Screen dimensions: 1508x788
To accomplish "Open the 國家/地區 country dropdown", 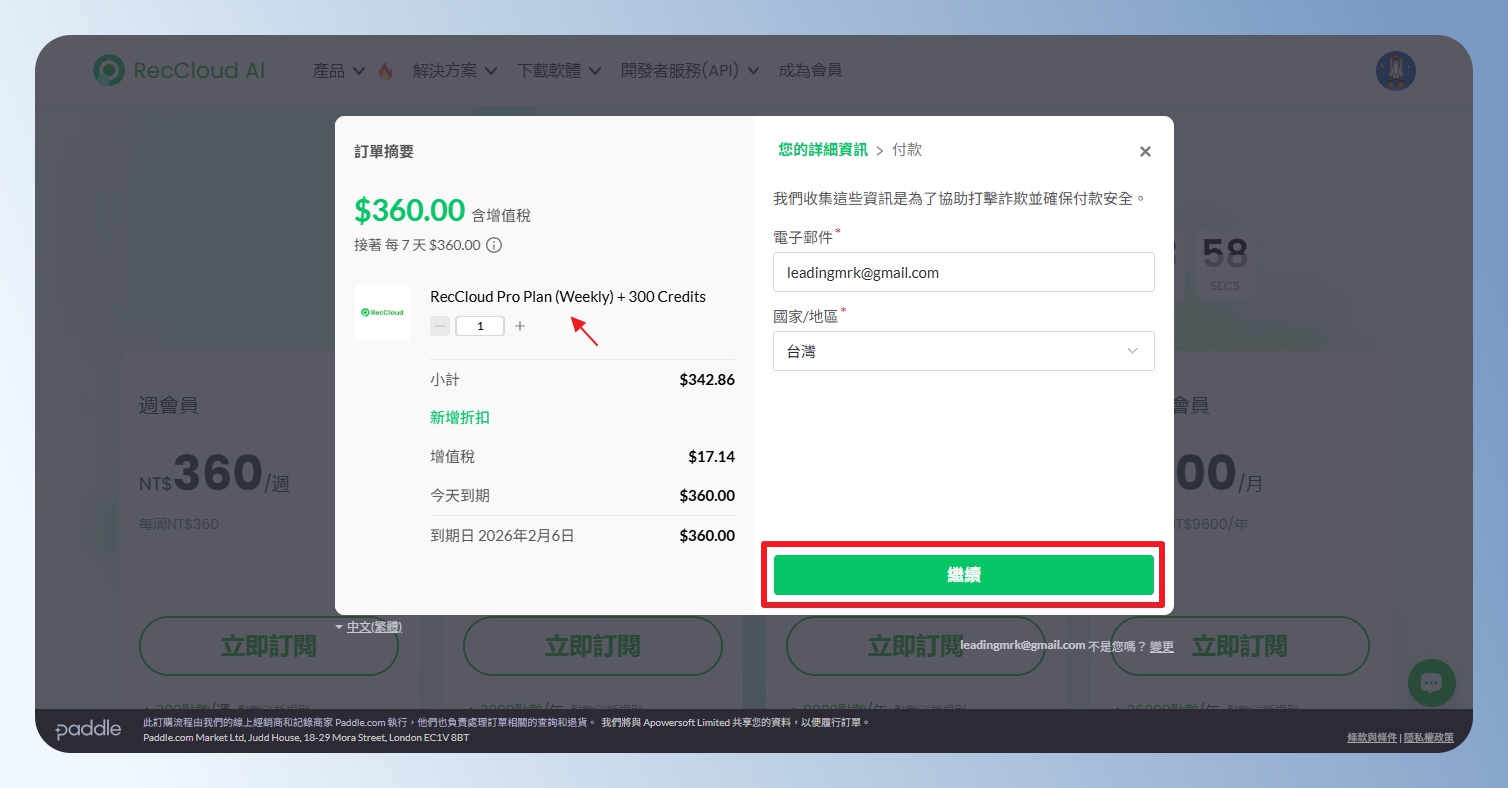I will pos(963,351).
